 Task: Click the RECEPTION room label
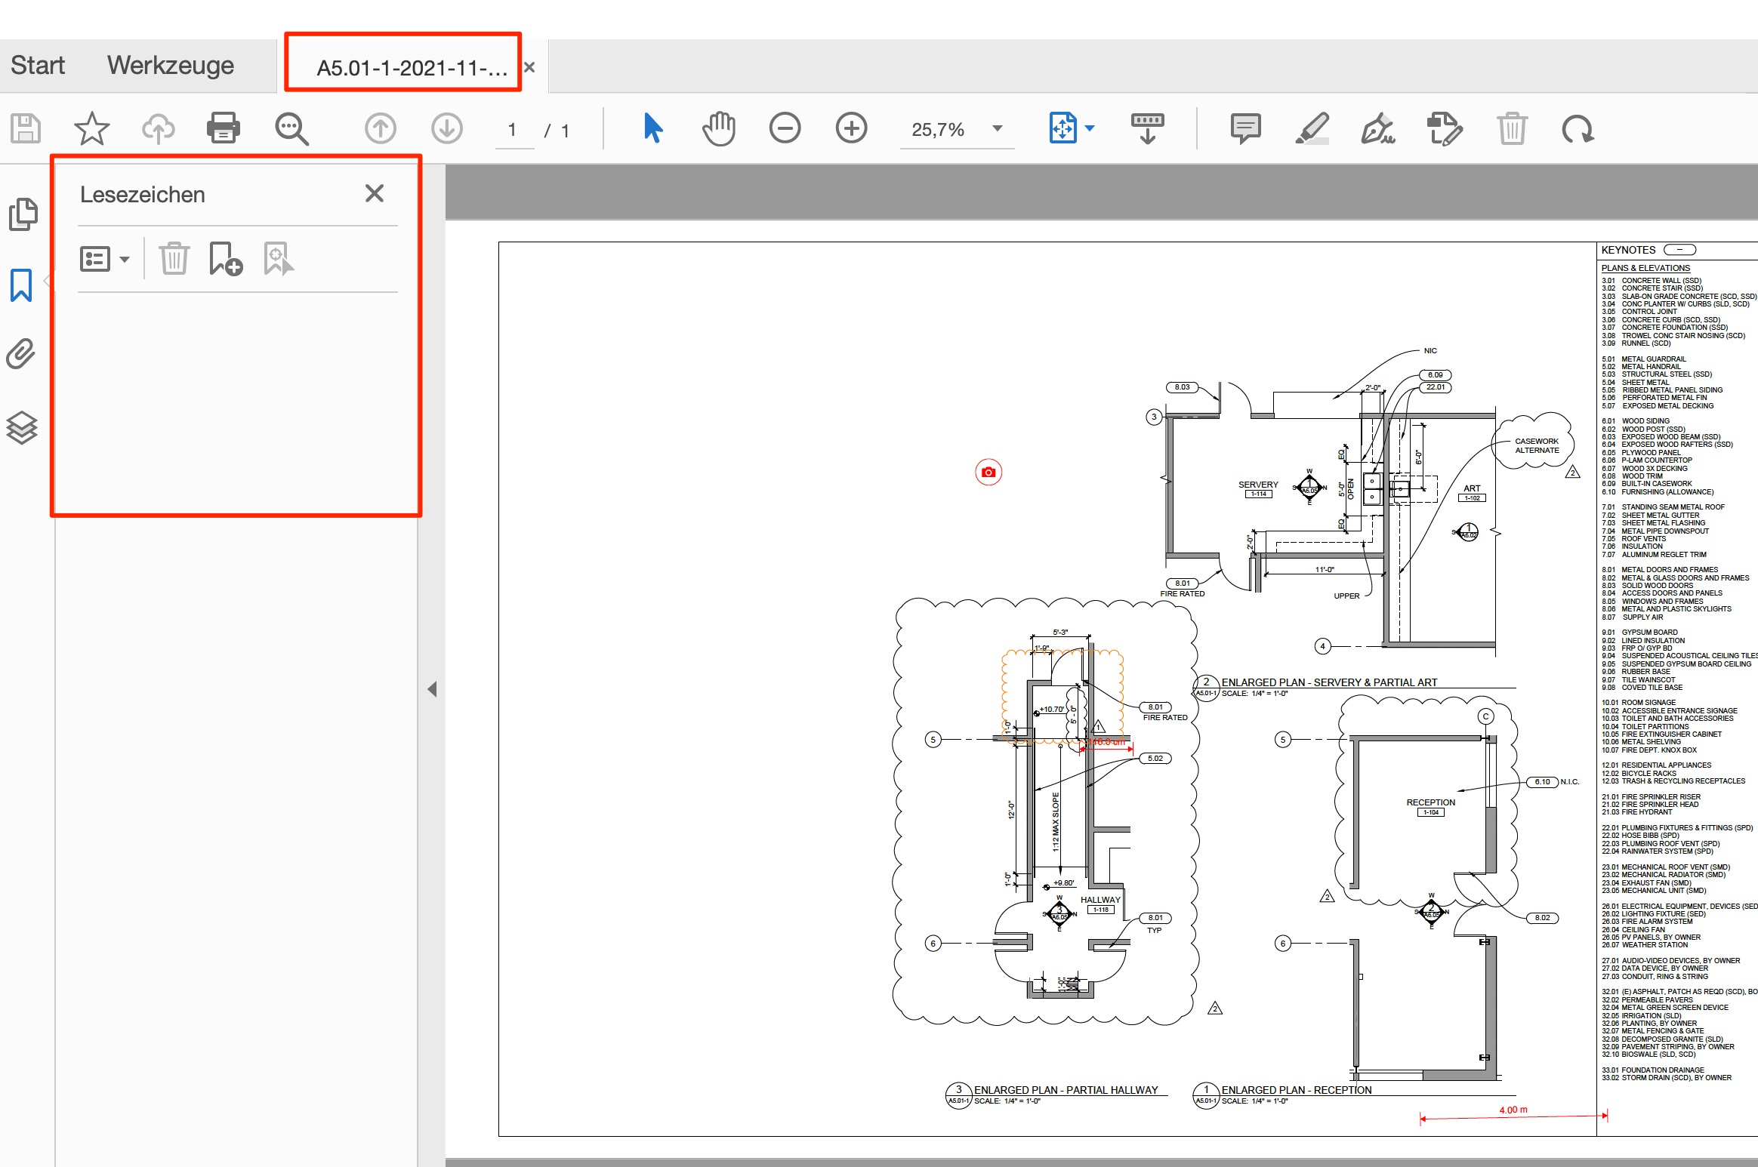pos(1430,802)
